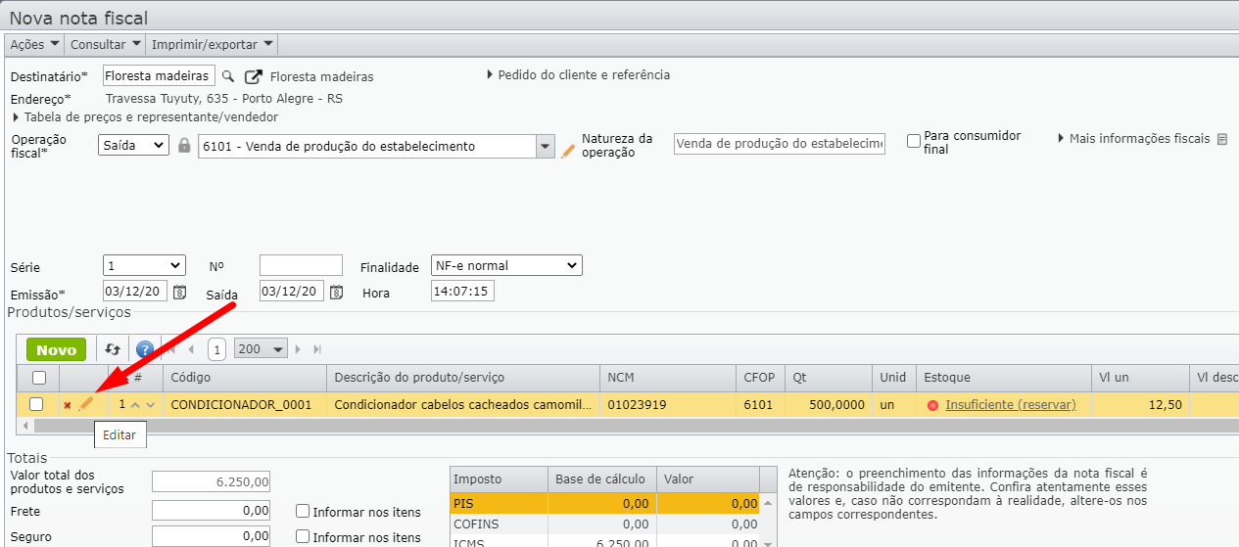The image size is (1239, 547).
Task: Expand Pedido do cliente e referência section
Action: coord(578,74)
